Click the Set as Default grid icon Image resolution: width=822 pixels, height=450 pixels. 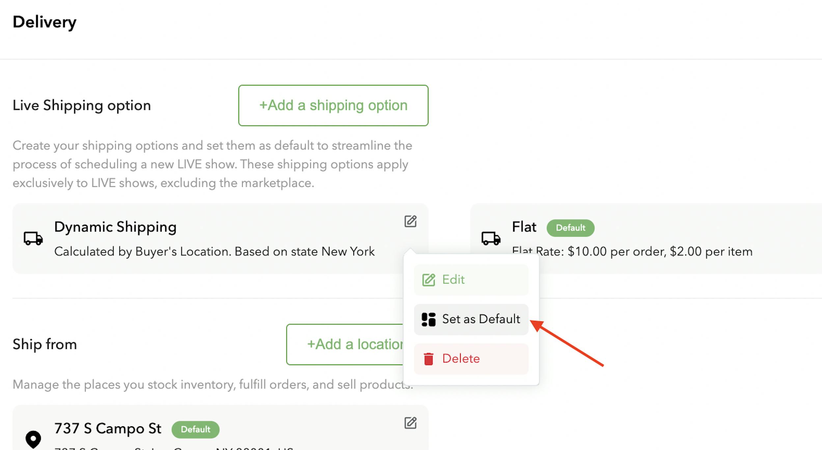428,319
